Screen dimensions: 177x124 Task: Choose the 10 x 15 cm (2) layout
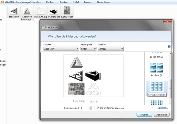157,55
